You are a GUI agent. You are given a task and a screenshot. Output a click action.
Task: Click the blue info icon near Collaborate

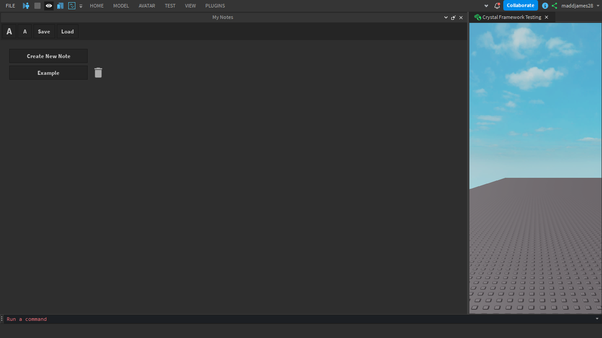(x=545, y=6)
